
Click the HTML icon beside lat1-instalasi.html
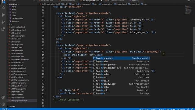pos(9,27)
